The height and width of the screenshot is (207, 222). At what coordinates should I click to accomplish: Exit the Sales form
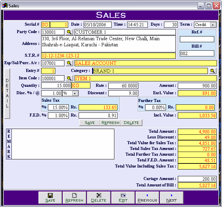[123, 198]
